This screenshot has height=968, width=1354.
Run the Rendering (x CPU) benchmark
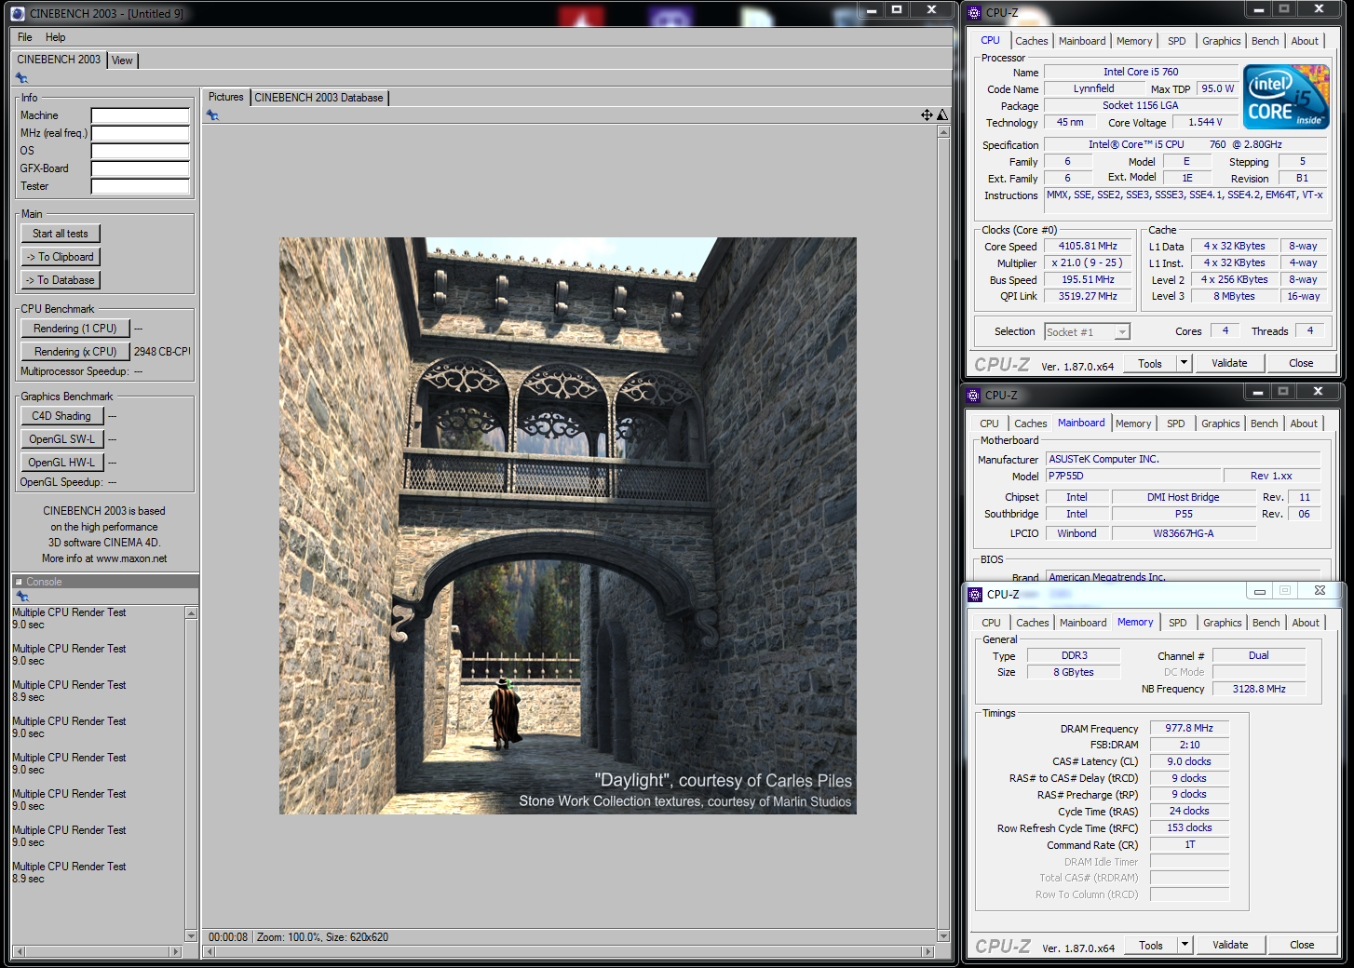point(75,352)
